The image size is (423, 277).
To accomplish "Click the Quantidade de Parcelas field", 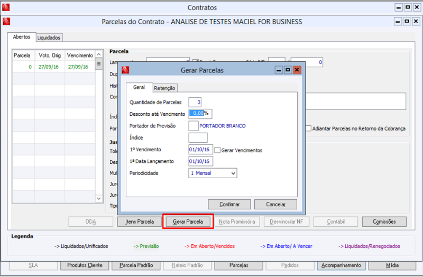I will pos(195,102).
